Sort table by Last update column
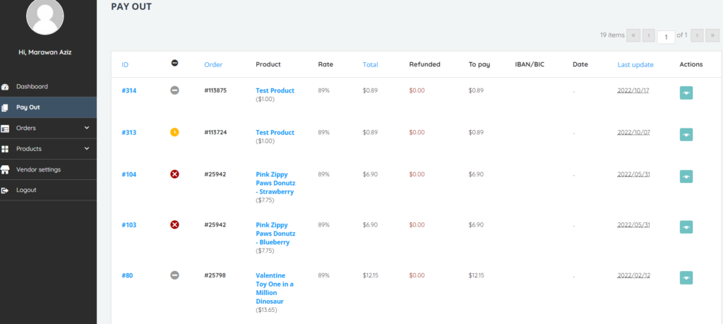Screen dimensions: 723x324 (x=635, y=64)
